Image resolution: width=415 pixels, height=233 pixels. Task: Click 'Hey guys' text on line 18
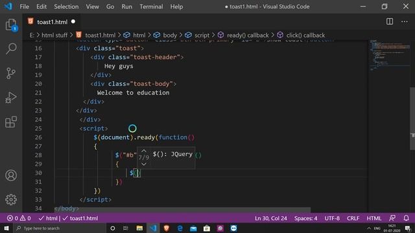pyautogui.click(x=119, y=66)
